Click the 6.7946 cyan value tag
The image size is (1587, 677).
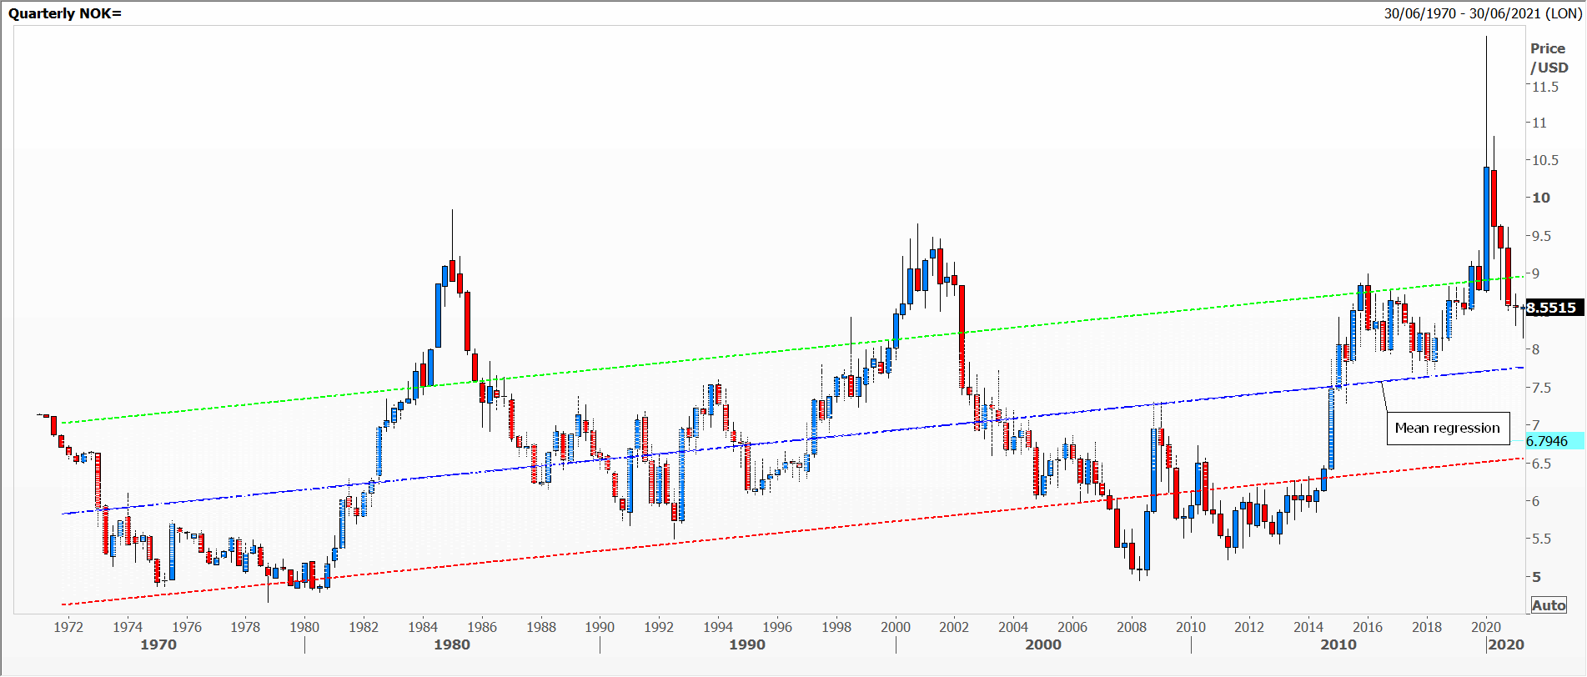coord(1553,441)
